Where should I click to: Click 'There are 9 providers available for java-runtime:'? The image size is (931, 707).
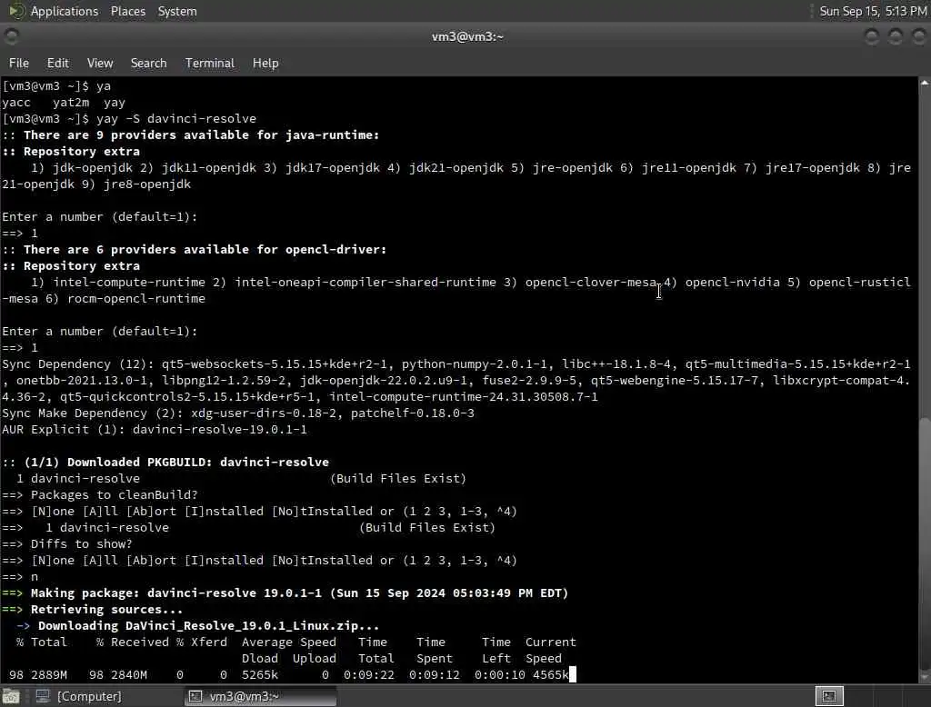[x=201, y=135]
